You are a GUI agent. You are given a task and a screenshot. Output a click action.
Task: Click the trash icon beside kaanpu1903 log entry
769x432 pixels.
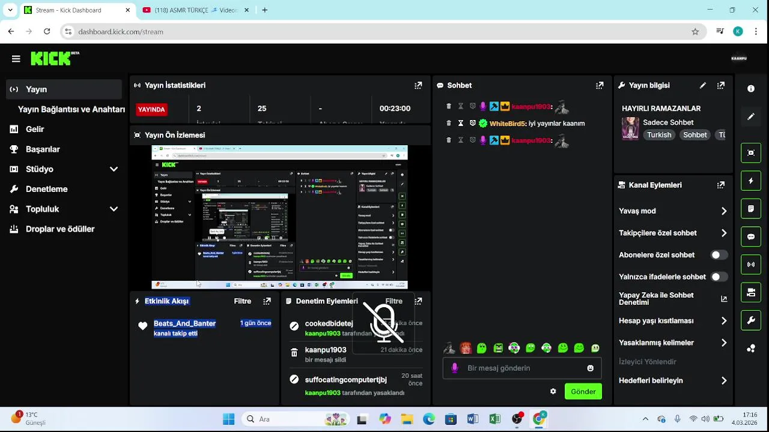click(x=294, y=353)
